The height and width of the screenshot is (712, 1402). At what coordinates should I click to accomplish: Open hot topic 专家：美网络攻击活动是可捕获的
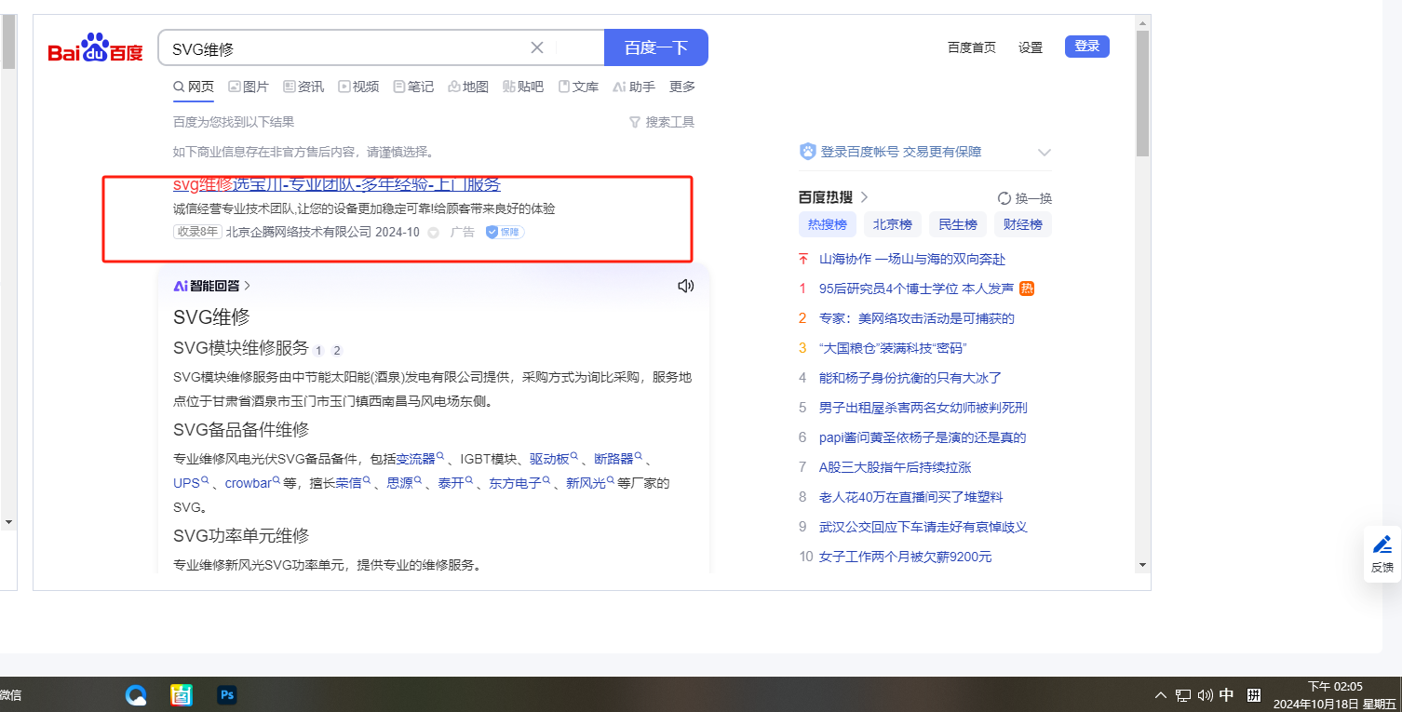tap(916, 318)
